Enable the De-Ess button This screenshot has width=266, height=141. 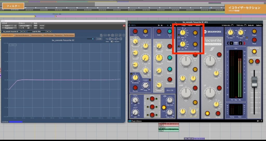(x=135, y=88)
